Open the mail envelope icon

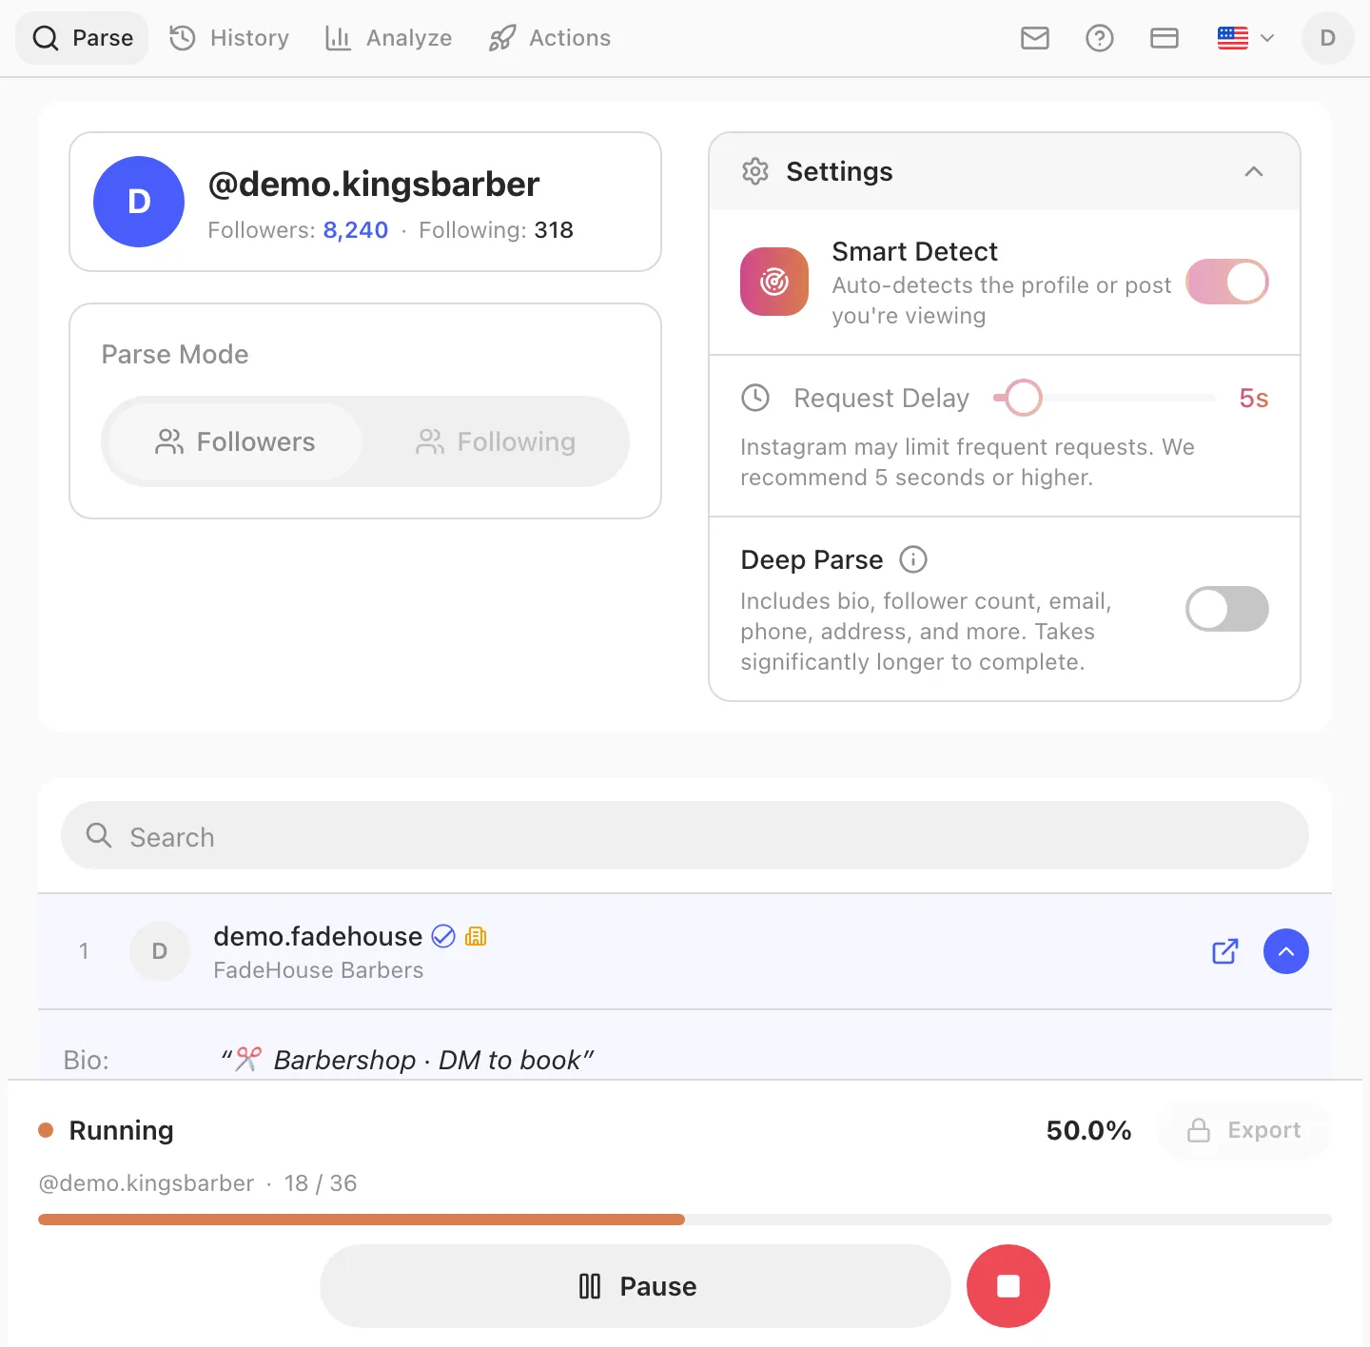click(x=1035, y=38)
